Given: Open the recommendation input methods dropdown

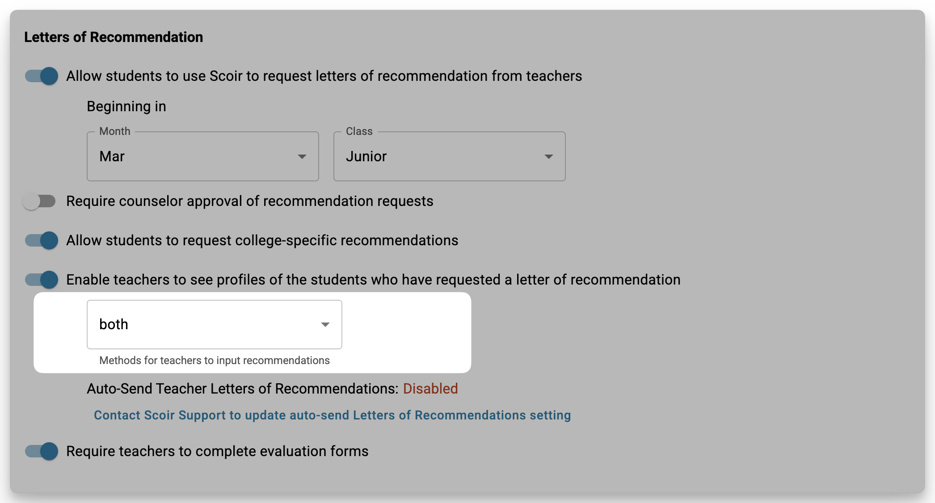Looking at the screenshot, I should coord(214,324).
